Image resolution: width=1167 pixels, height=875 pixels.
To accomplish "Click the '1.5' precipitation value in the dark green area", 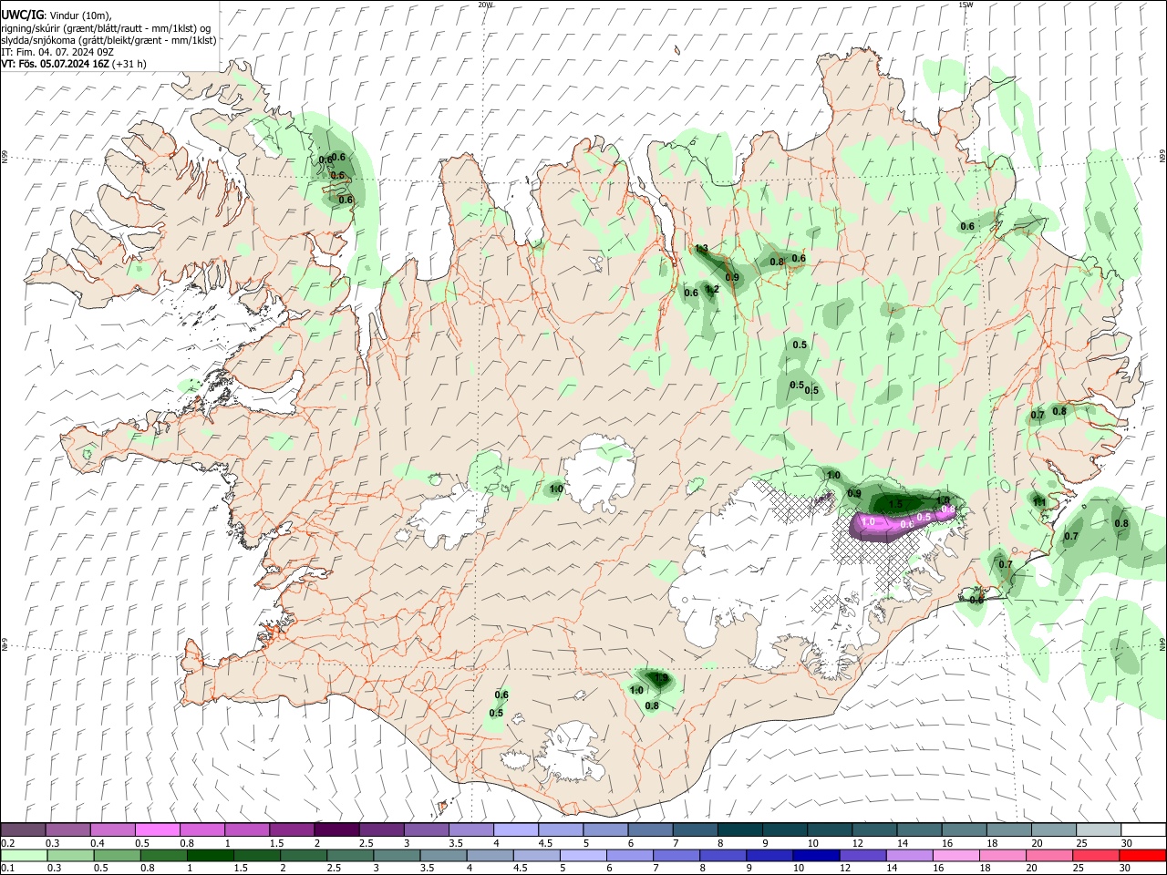I will [x=895, y=504].
